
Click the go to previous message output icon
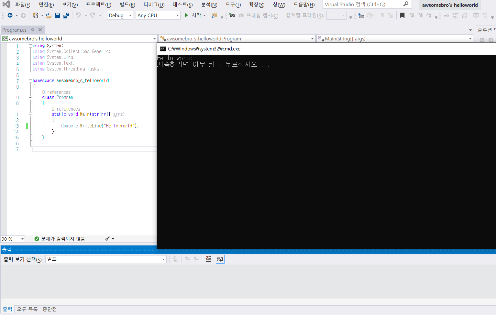click(187, 259)
